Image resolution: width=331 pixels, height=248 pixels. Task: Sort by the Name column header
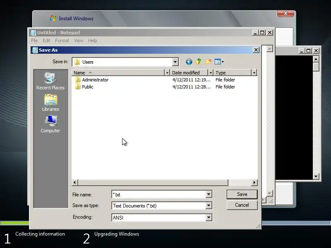(x=118, y=73)
